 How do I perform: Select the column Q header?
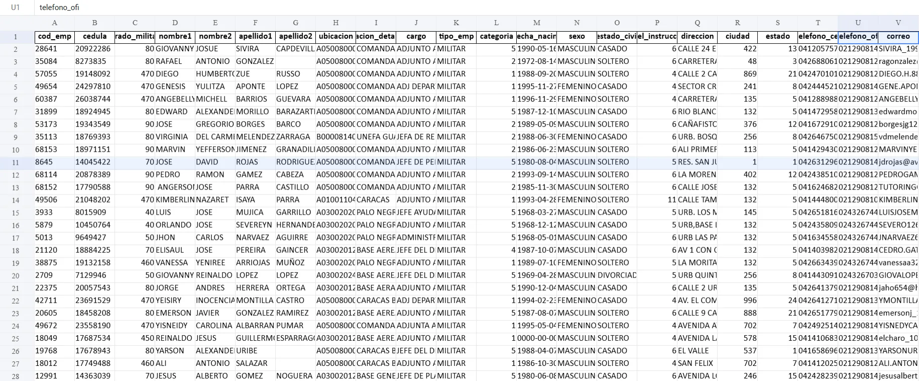point(697,23)
